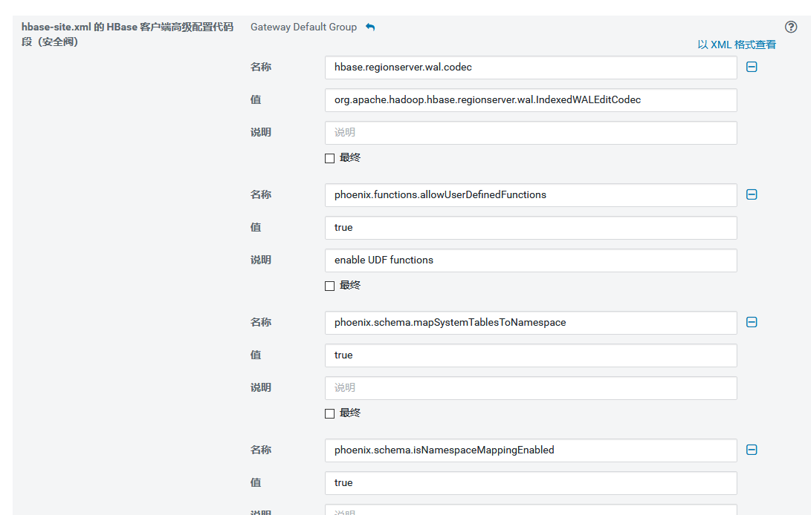Remove the phoenix.schema.mapSystemTablesToNamespace entry
Screen dimensions: 811x515
point(752,322)
